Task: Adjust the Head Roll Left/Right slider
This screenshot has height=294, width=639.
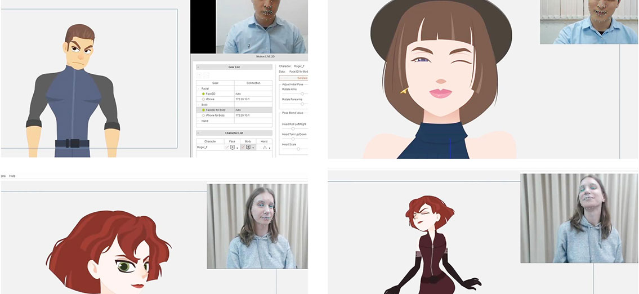Action: 293,129
